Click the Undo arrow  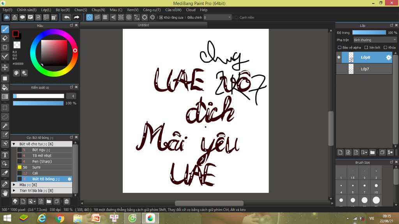pos(67,17)
